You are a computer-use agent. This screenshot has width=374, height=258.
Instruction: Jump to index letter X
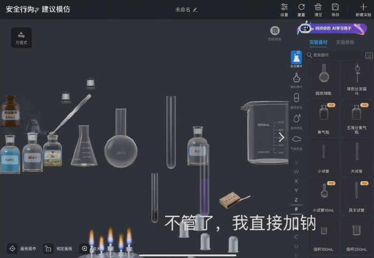(296, 181)
